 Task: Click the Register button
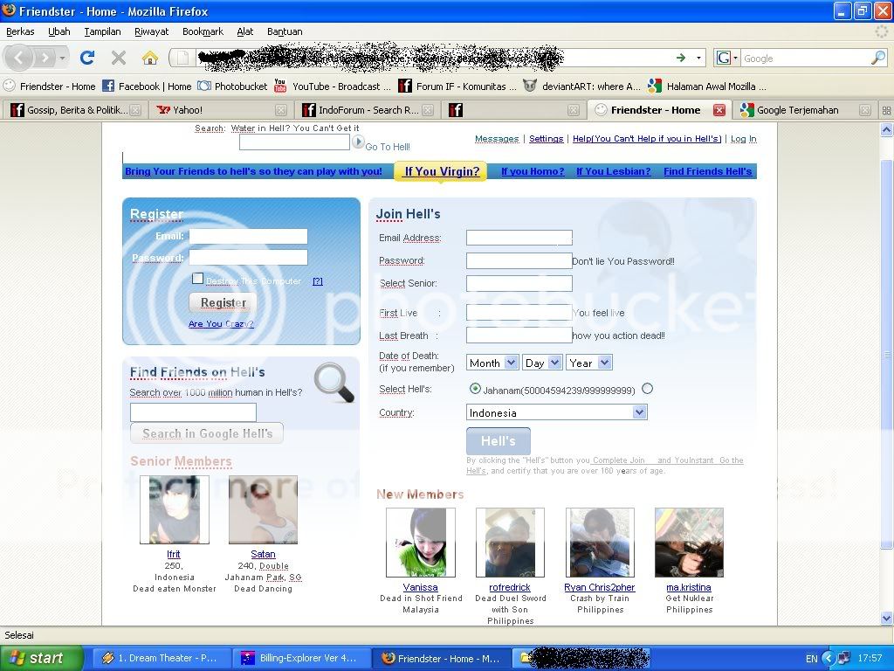[x=223, y=302]
